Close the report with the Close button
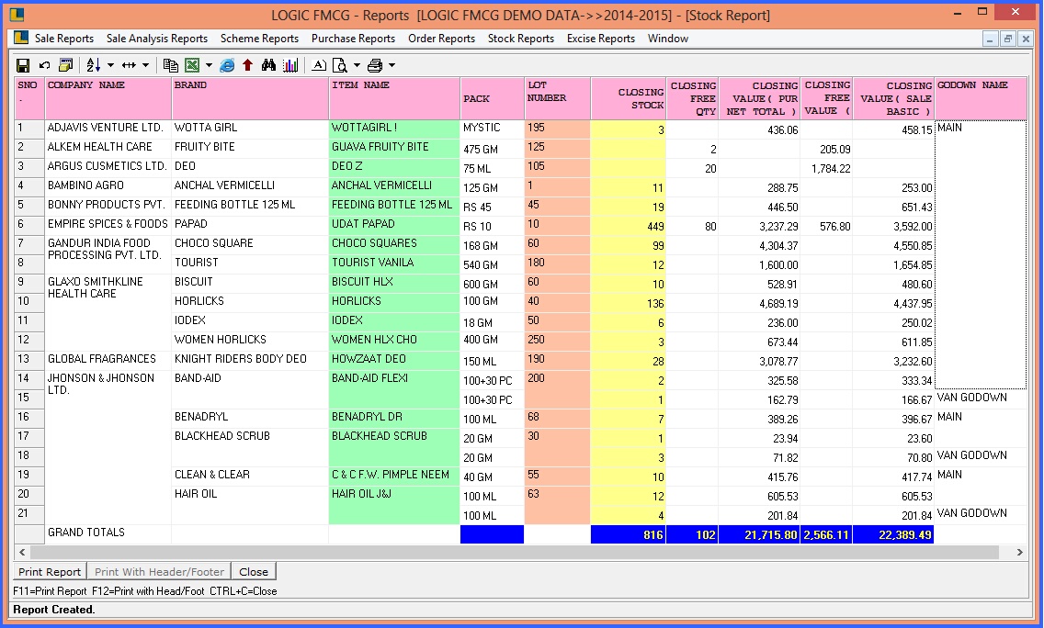 click(x=254, y=571)
